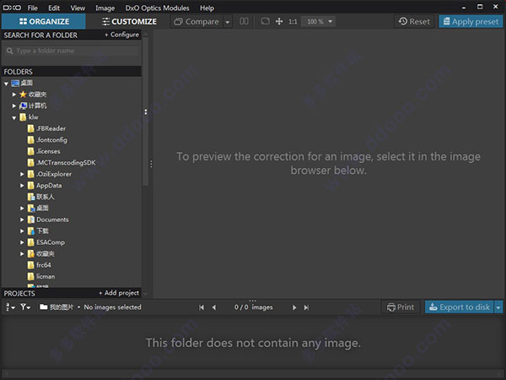This screenshot has width=506, height=380.
Task: Click the Reset button
Action: [414, 22]
